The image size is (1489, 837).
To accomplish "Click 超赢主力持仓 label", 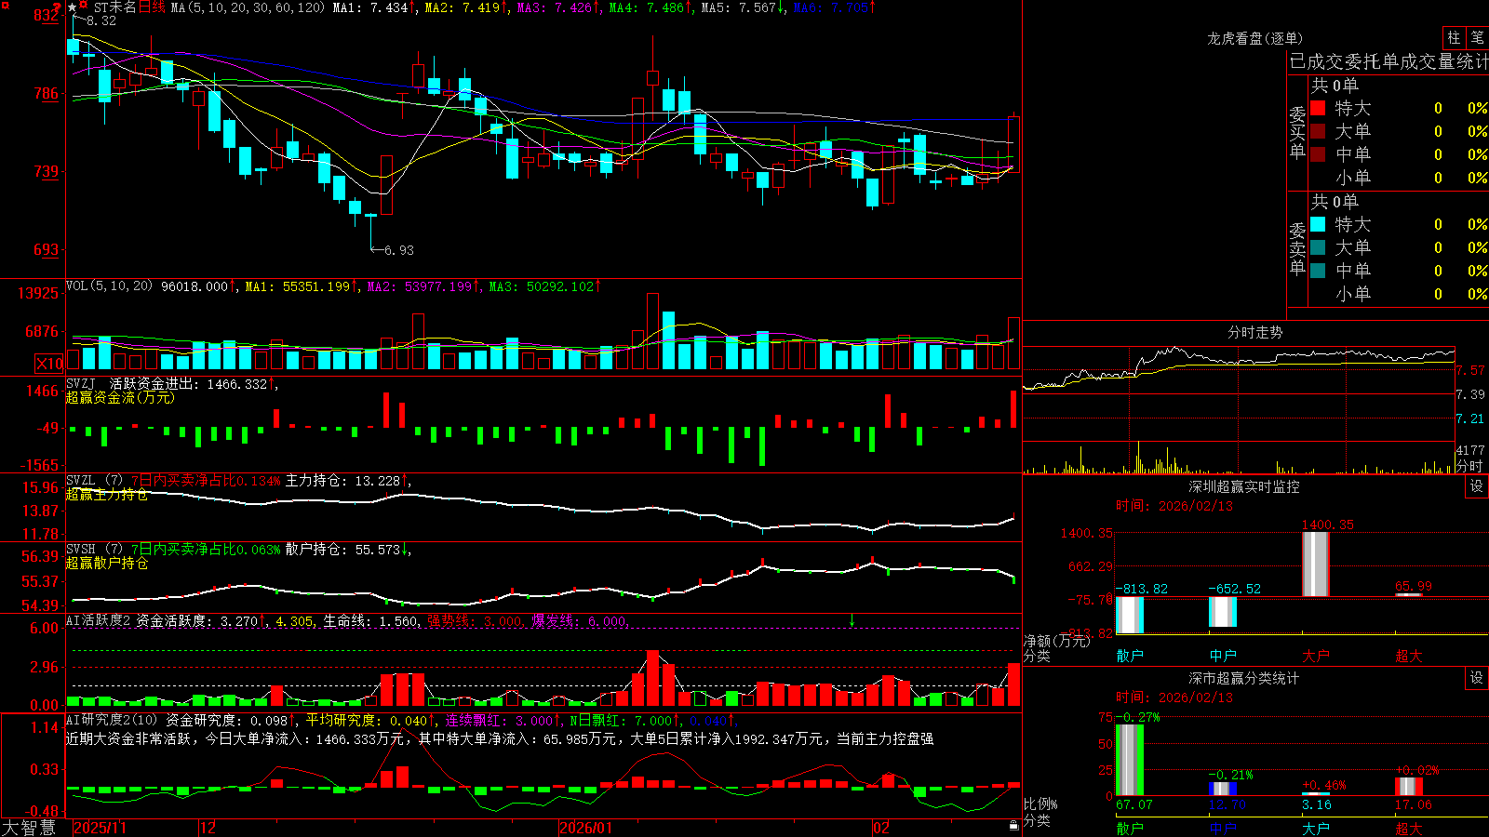I will point(107,494).
